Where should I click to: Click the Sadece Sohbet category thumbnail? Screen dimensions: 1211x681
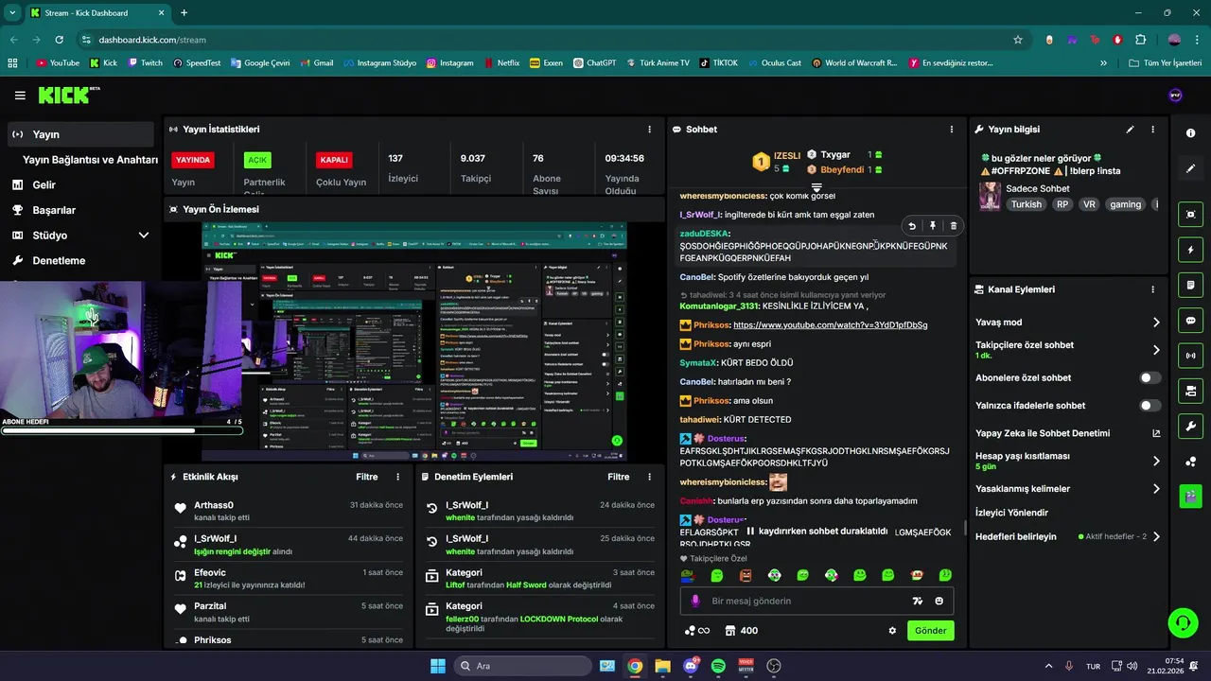coord(990,196)
